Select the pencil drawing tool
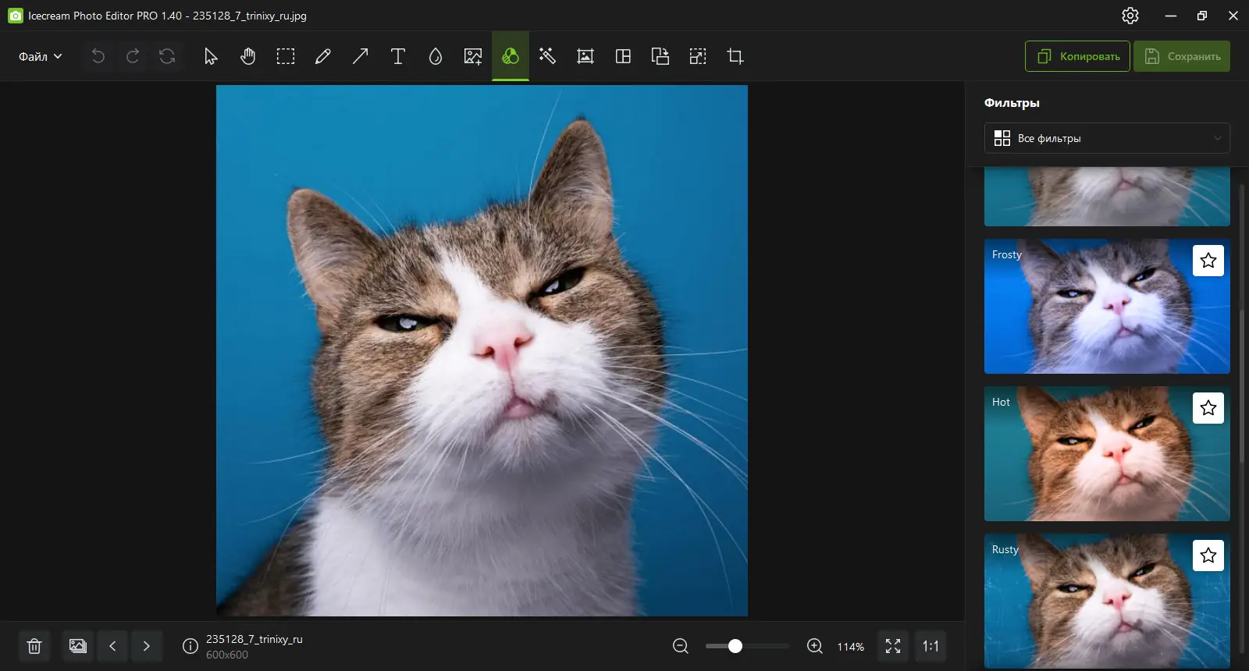This screenshot has height=671, width=1249. pyautogui.click(x=323, y=56)
